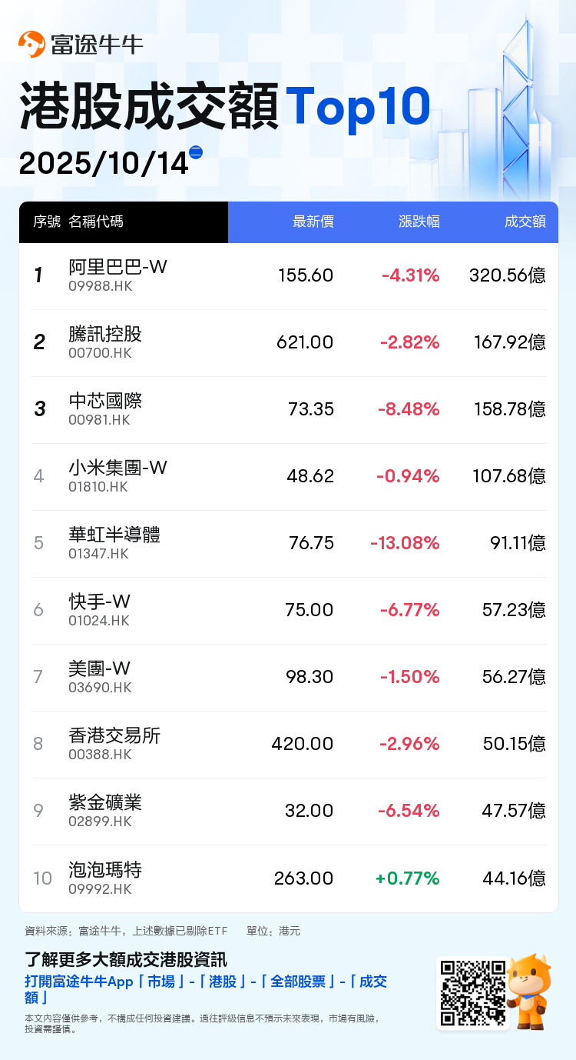Click 華虹半導體 -13.08% change value

tap(405, 543)
